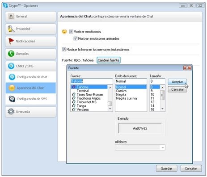
Task: Close the Fuente dialog with red X
Action: pyautogui.click(x=187, y=68)
